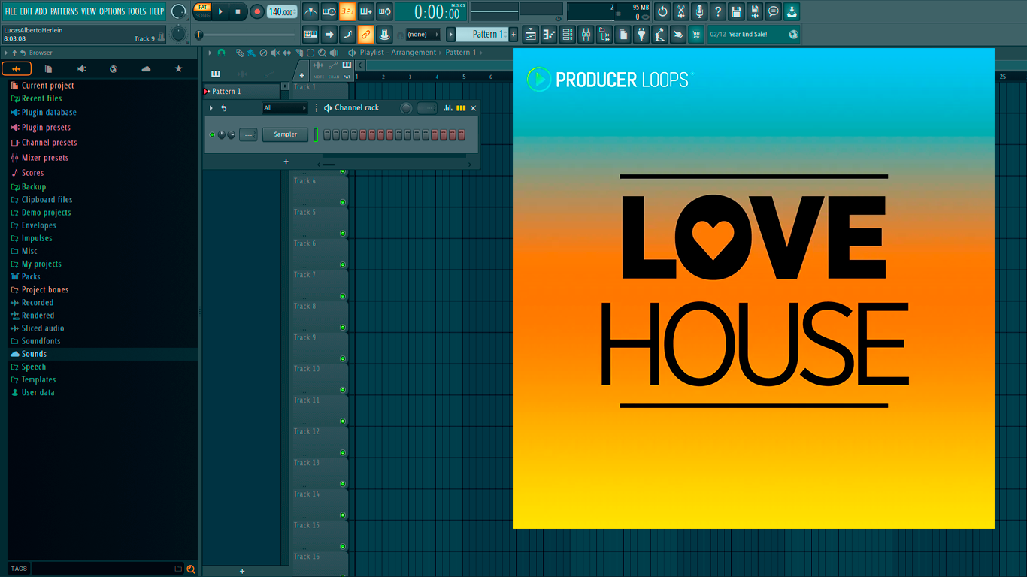This screenshot has width=1027, height=577.
Task: Toggle PAT/SONG mode switch
Action: [x=202, y=11]
